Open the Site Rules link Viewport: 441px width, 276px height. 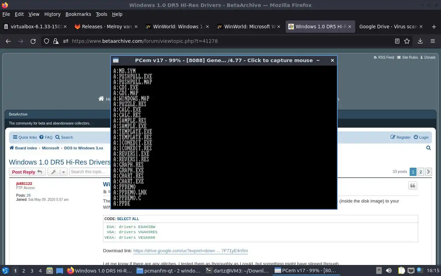click(x=407, y=57)
